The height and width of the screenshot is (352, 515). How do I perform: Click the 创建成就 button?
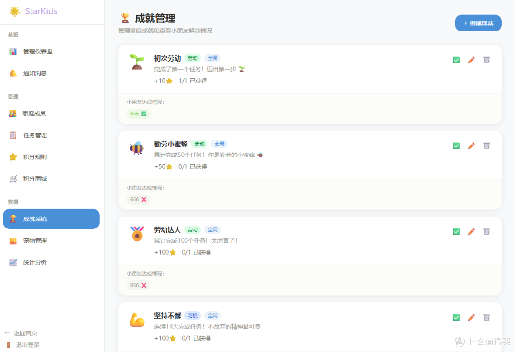tap(478, 23)
